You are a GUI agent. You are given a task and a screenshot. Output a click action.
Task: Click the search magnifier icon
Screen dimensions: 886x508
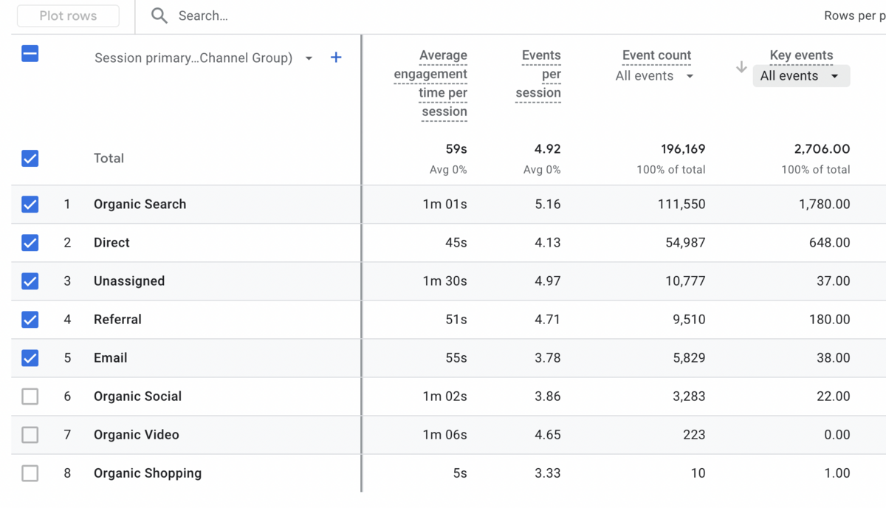[159, 16]
